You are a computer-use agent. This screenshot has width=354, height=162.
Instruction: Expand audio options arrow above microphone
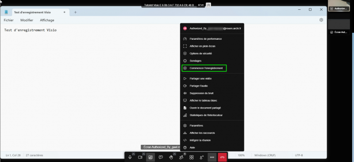(134, 154)
